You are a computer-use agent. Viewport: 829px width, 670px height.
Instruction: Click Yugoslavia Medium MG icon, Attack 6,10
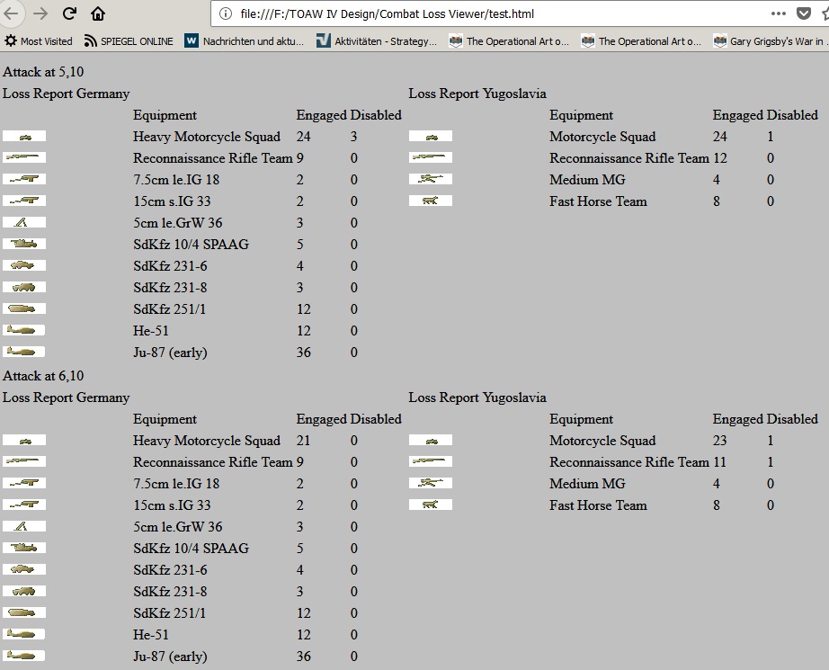(431, 483)
